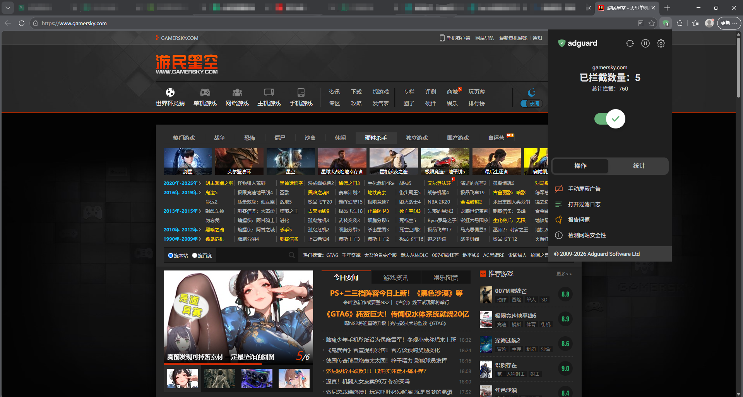743x397 pixels.
Task: Pause AdGuard protection with the pause icon
Action: click(x=645, y=43)
